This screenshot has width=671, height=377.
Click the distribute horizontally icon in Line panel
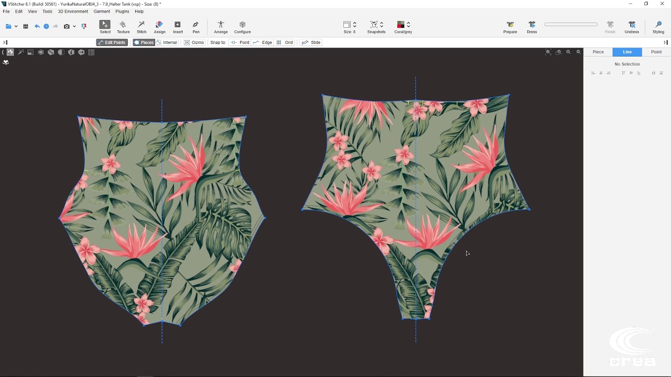(654, 73)
